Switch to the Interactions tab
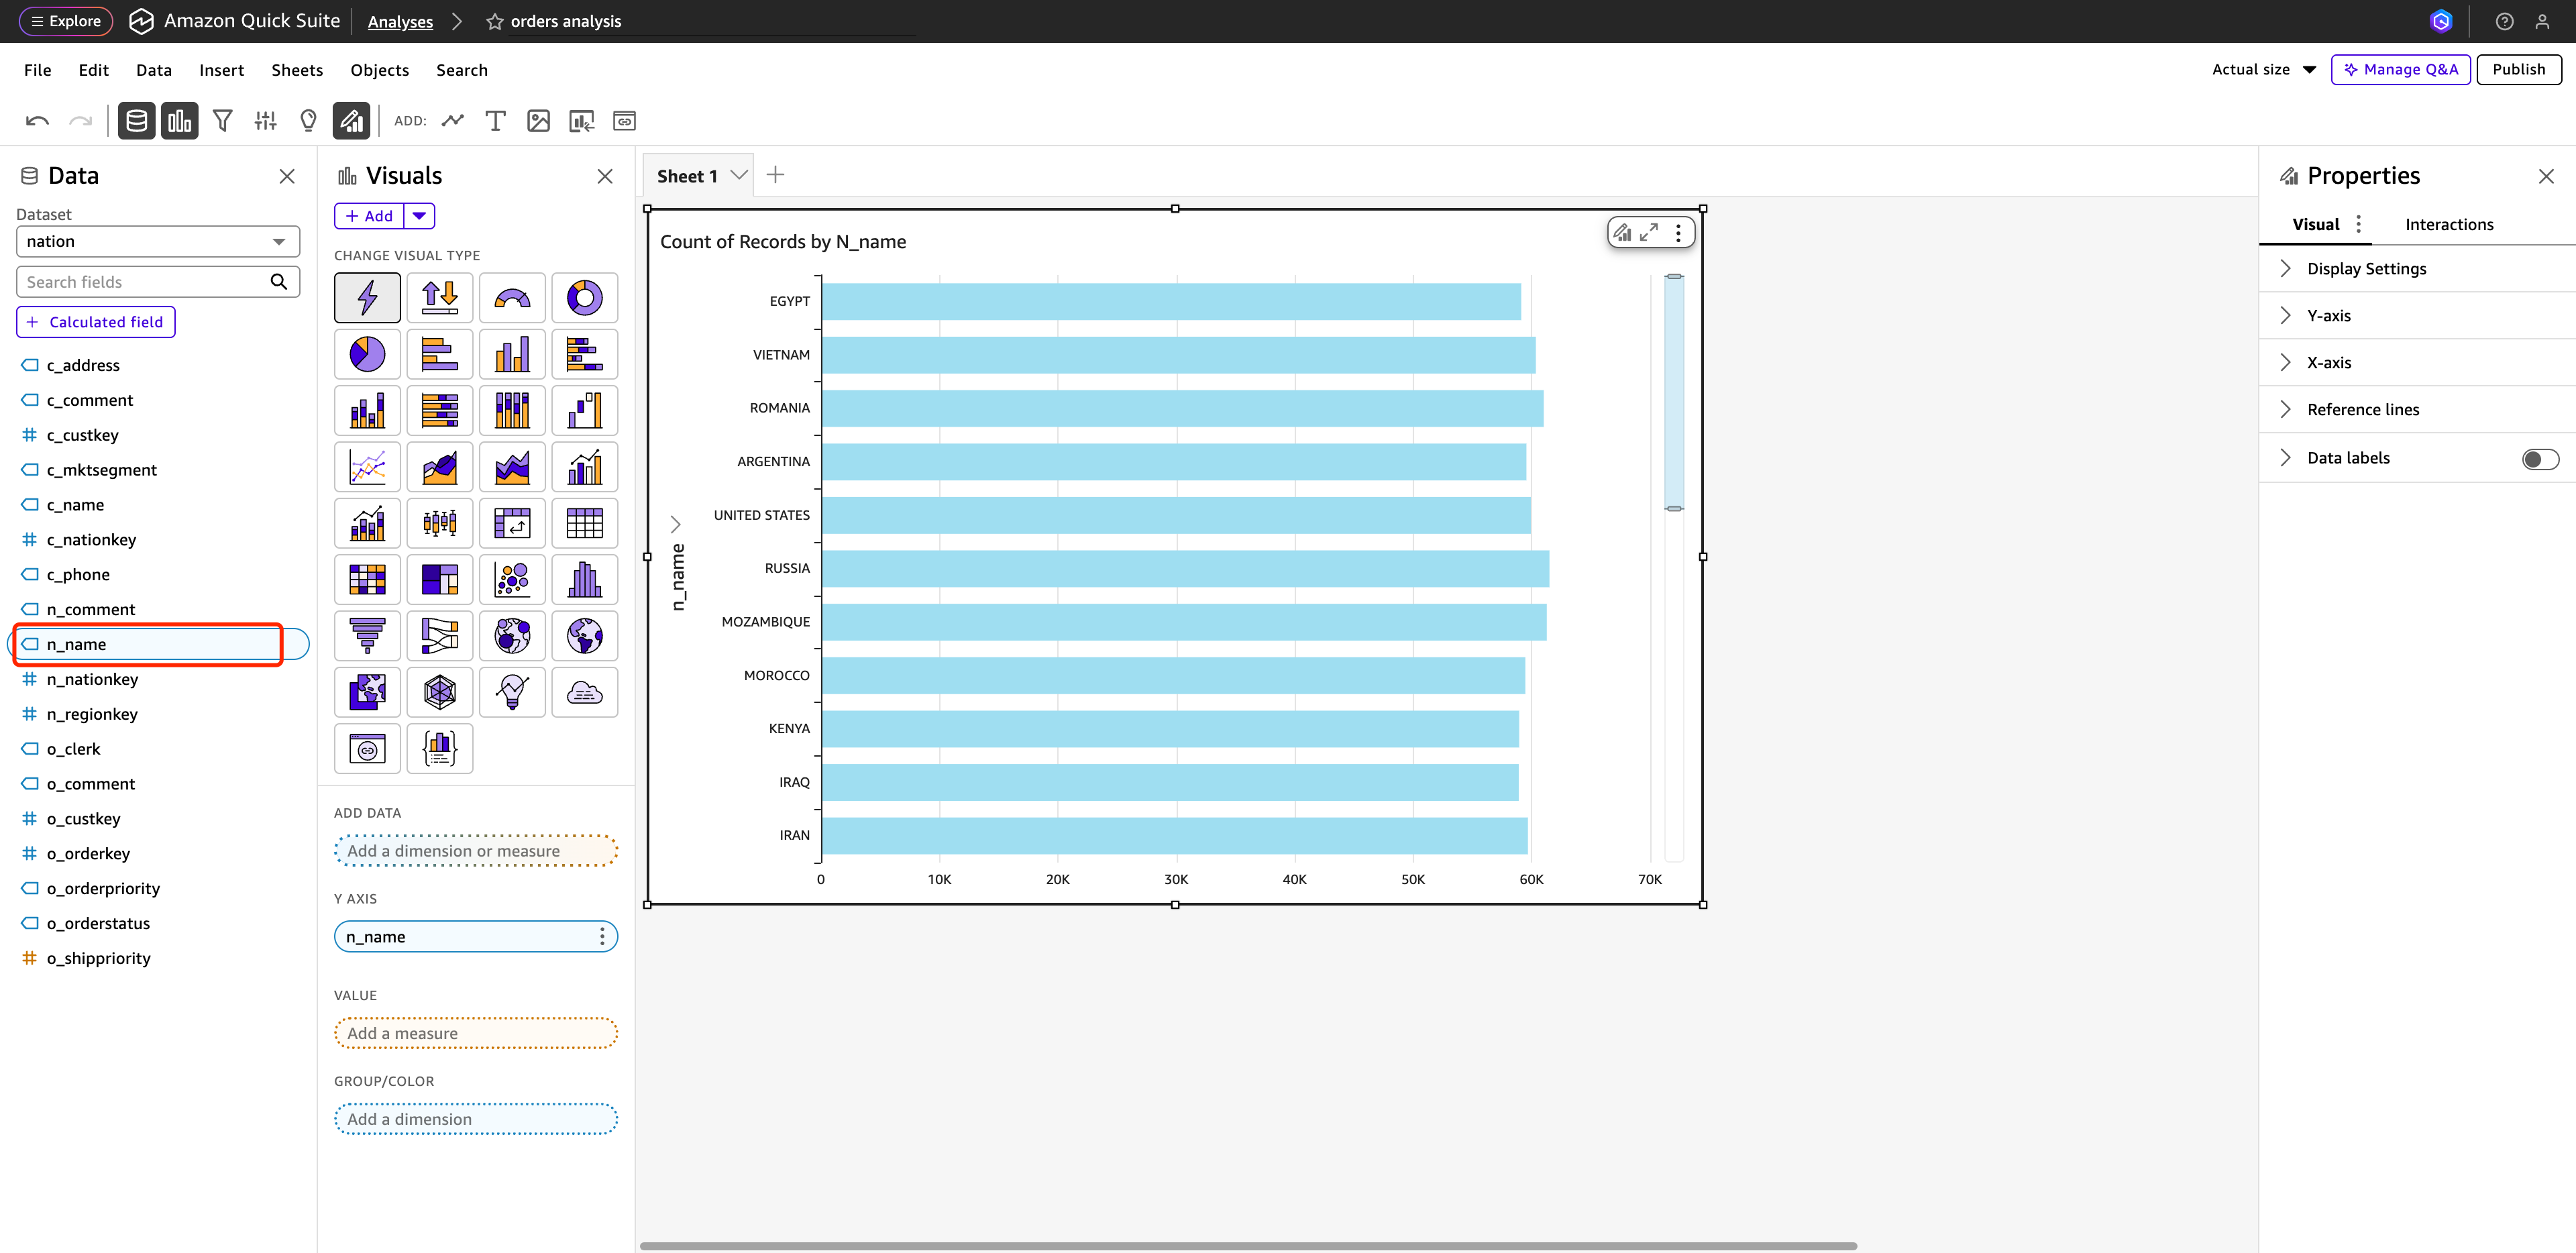The height and width of the screenshot is (1253, 2576). [2448, 225]
